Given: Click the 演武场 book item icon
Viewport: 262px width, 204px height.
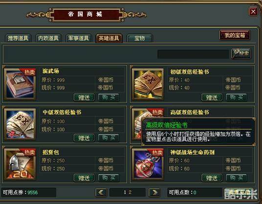Looking at the screenshot, I should 20,84.
